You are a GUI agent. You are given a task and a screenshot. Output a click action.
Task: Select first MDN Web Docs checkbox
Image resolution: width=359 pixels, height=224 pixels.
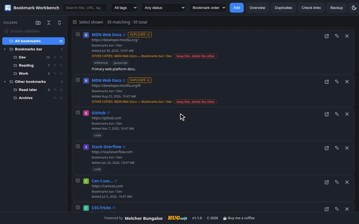tap(78, 34)
